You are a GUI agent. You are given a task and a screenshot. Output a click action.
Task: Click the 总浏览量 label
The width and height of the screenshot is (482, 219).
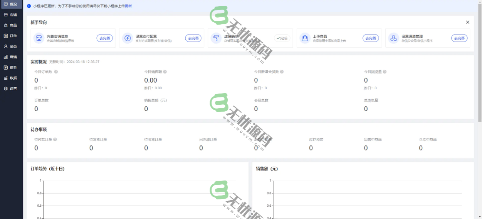click(371, 100)
